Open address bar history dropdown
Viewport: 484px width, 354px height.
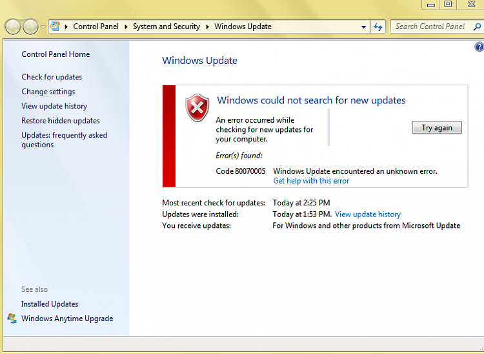point(363,27)
